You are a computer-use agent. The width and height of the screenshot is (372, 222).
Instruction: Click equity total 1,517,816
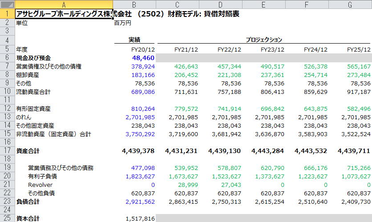click(x=140, y=218)
